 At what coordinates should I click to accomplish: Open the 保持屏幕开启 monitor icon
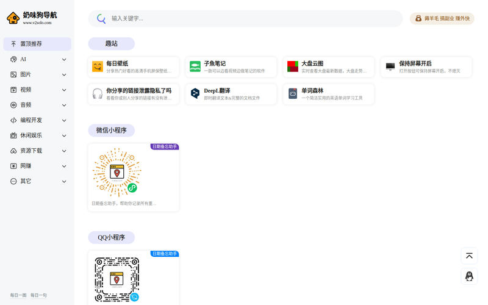tap(390, 66)
